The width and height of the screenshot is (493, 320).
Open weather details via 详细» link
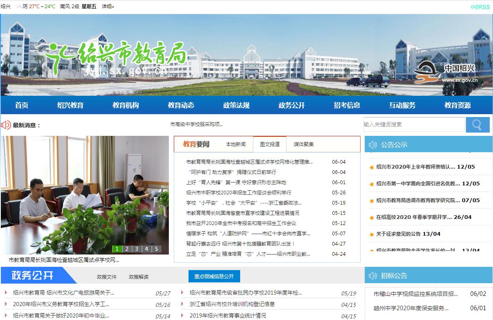[108, 7]
